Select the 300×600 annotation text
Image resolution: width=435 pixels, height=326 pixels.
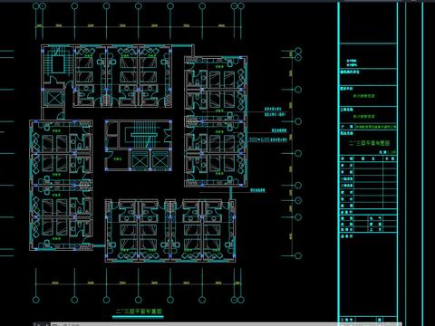267,139
